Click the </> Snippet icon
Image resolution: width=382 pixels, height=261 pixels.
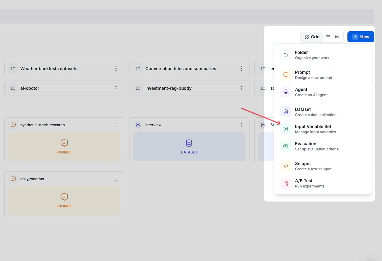286,166
